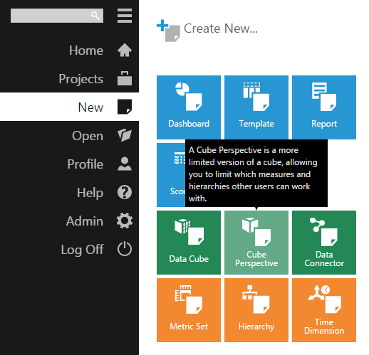Collapse the menu with the hamburger icon
Viewport: 369px width, 355px height.
125,16
